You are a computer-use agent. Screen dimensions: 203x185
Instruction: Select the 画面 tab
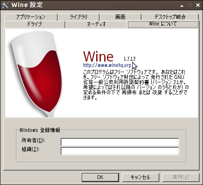point(120,17)
